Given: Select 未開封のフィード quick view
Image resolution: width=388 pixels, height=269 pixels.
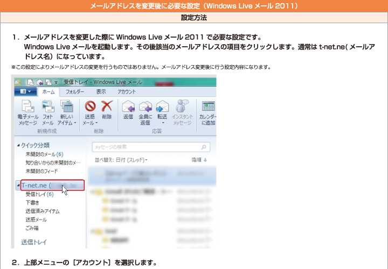Looking at the screenshot, I should (x=41, y=171).
